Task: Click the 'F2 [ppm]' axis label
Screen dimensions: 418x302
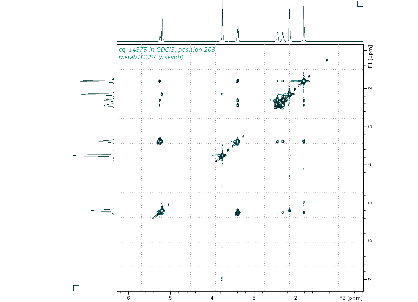Action: pos(351,298)
